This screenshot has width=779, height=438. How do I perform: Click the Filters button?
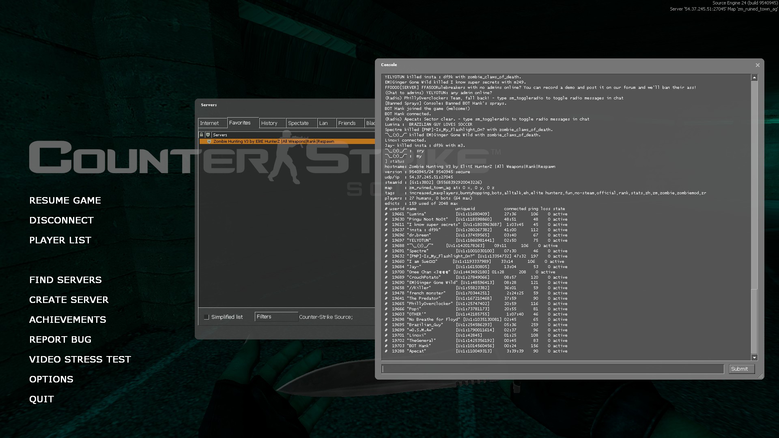coord(276,317)
